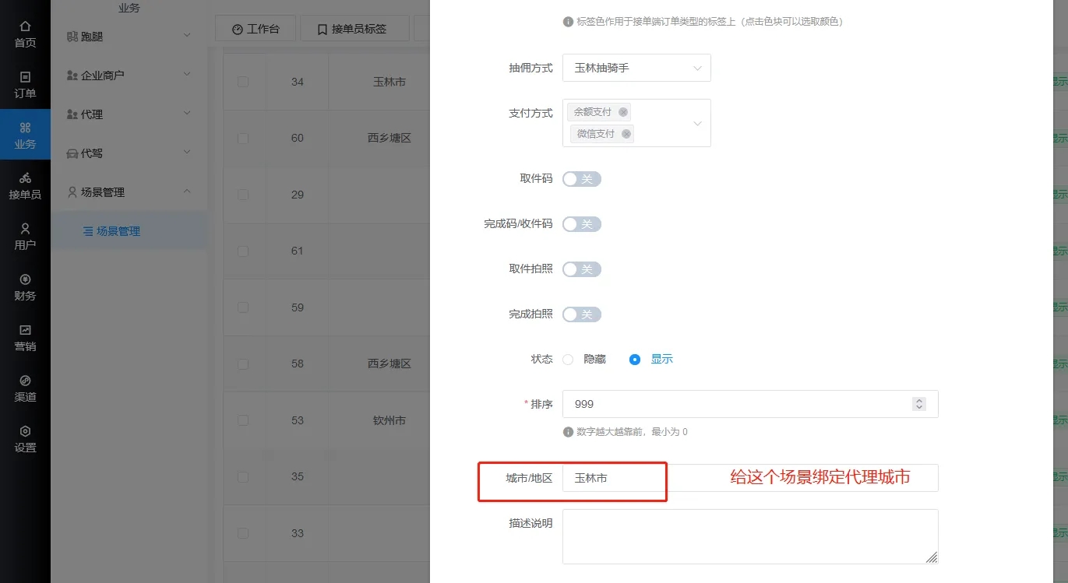Go to the 用户 users icon
Image resolution: width=1068 pixels, height=583 pixels.
(25, 237)
